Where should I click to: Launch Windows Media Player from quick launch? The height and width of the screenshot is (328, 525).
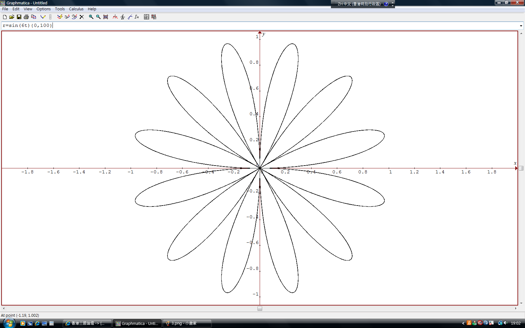[23, 323]
